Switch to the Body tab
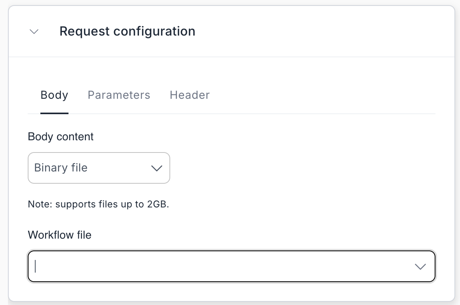 (54, 95)
